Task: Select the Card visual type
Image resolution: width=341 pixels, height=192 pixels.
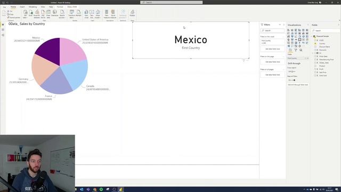Action: (x=299, y=39)
